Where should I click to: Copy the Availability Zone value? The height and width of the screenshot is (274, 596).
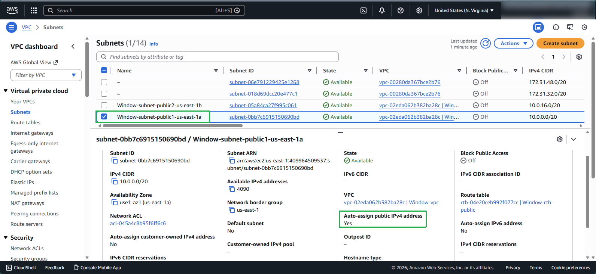(x=115, y=202)
